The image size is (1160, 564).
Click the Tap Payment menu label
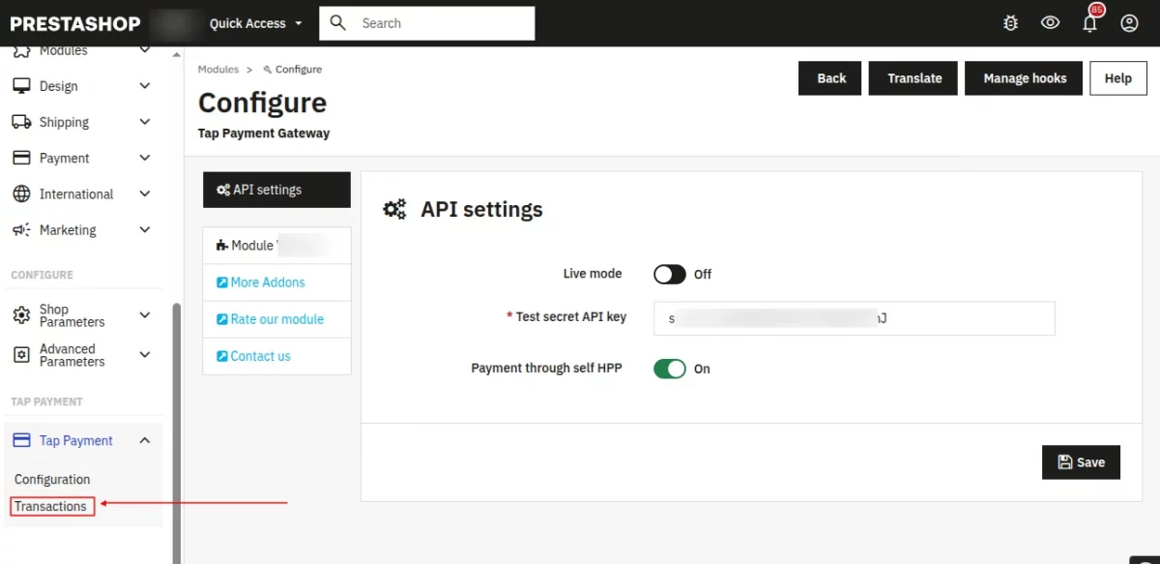pos(76,440)
